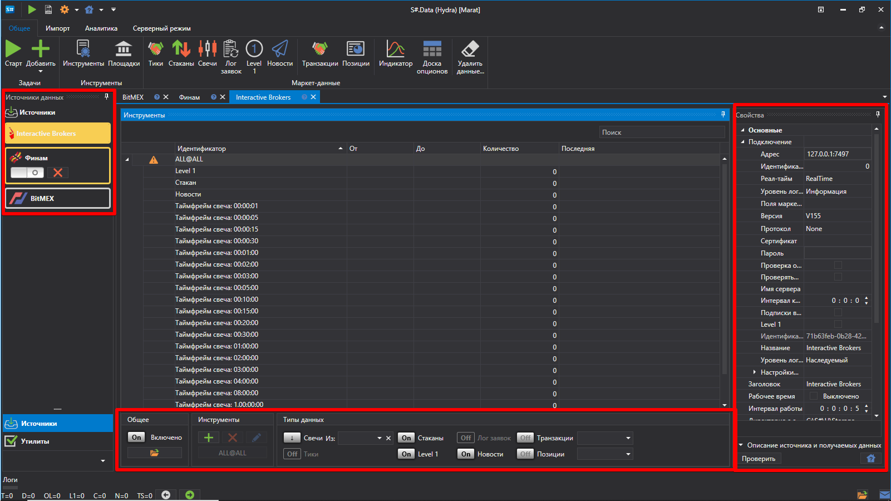Select Утилиты in the left navigation
The image size is (891, 501).
pos(58,441)
